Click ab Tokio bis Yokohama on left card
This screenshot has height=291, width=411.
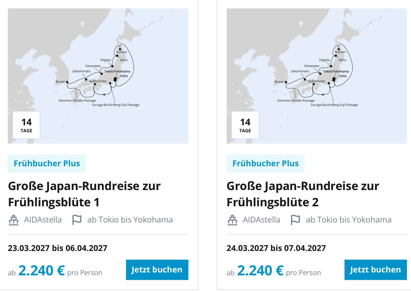click(x=130, y=220)
